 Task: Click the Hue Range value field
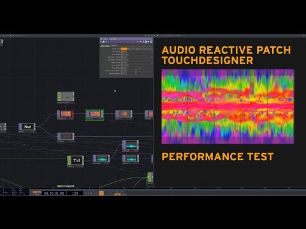[x=124, y=52]
